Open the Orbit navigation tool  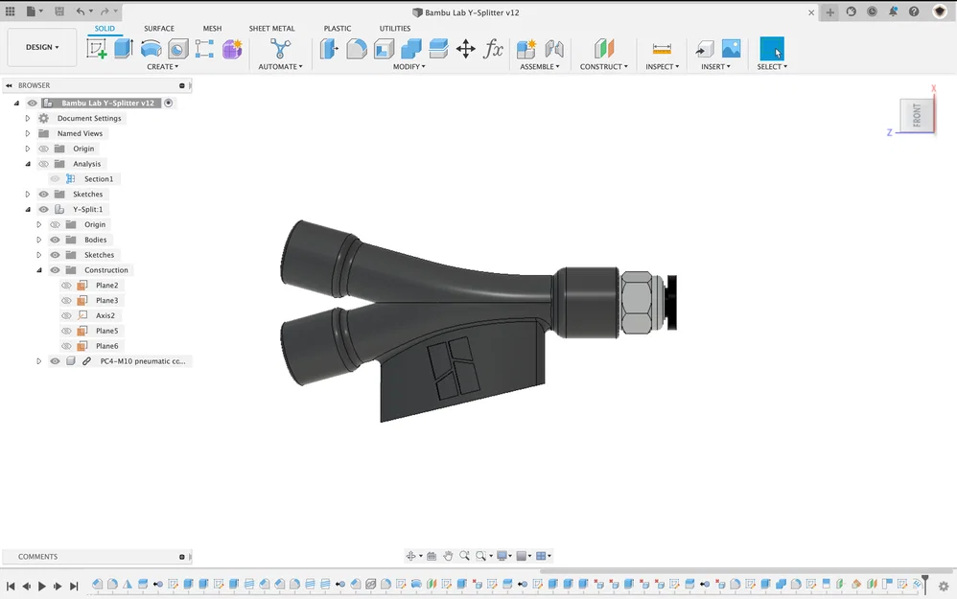point(410,556)
